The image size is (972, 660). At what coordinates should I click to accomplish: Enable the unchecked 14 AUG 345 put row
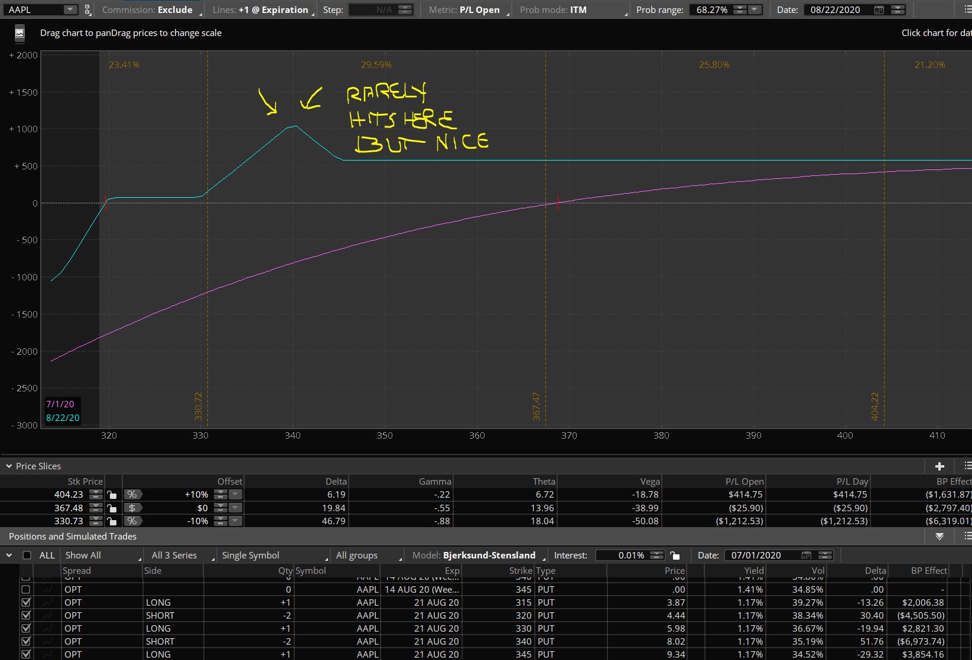click(x=25, y=589)
